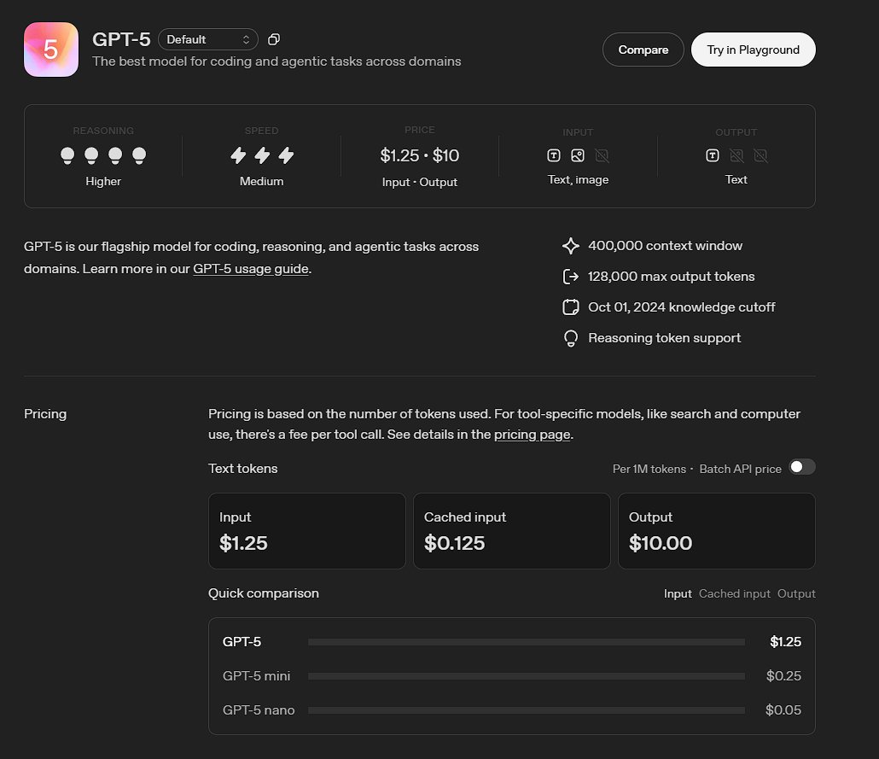Screen dimensions: 879x759
Task: Click the last crossed-out icon under OUTPUT
Action: pyautogui.click(x=760, y=155)
